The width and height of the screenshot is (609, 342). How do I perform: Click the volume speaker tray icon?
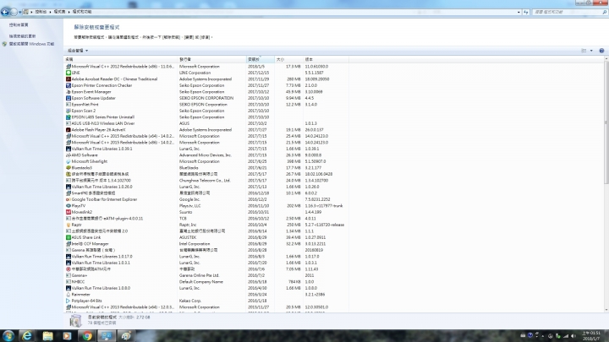click(x=573, y=336)
